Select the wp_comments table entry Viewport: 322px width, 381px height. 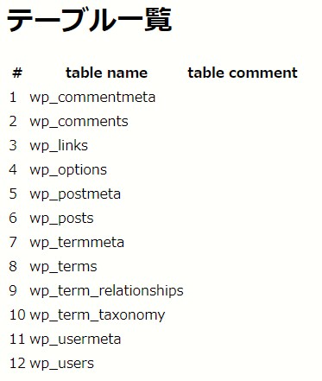(79, 122)
